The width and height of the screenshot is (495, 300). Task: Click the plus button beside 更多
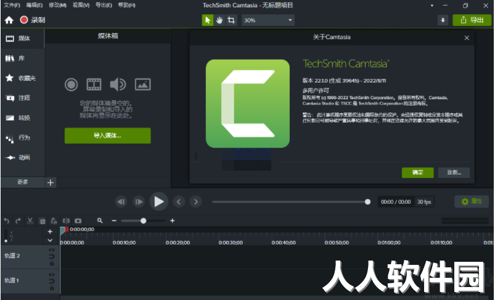pos(51,182)
